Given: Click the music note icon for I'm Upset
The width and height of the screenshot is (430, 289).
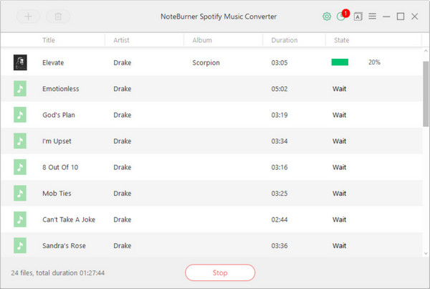Looking at the screenshot, I should [20, 141].
